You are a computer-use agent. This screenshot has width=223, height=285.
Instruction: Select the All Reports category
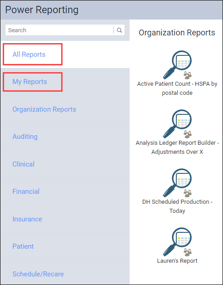point(29,54)
